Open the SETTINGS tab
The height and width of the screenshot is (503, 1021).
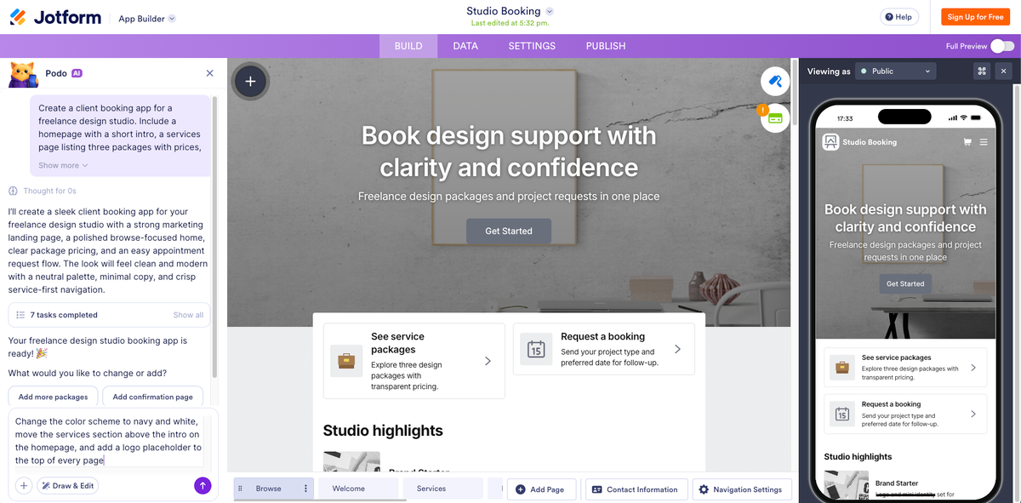[532, 46]
